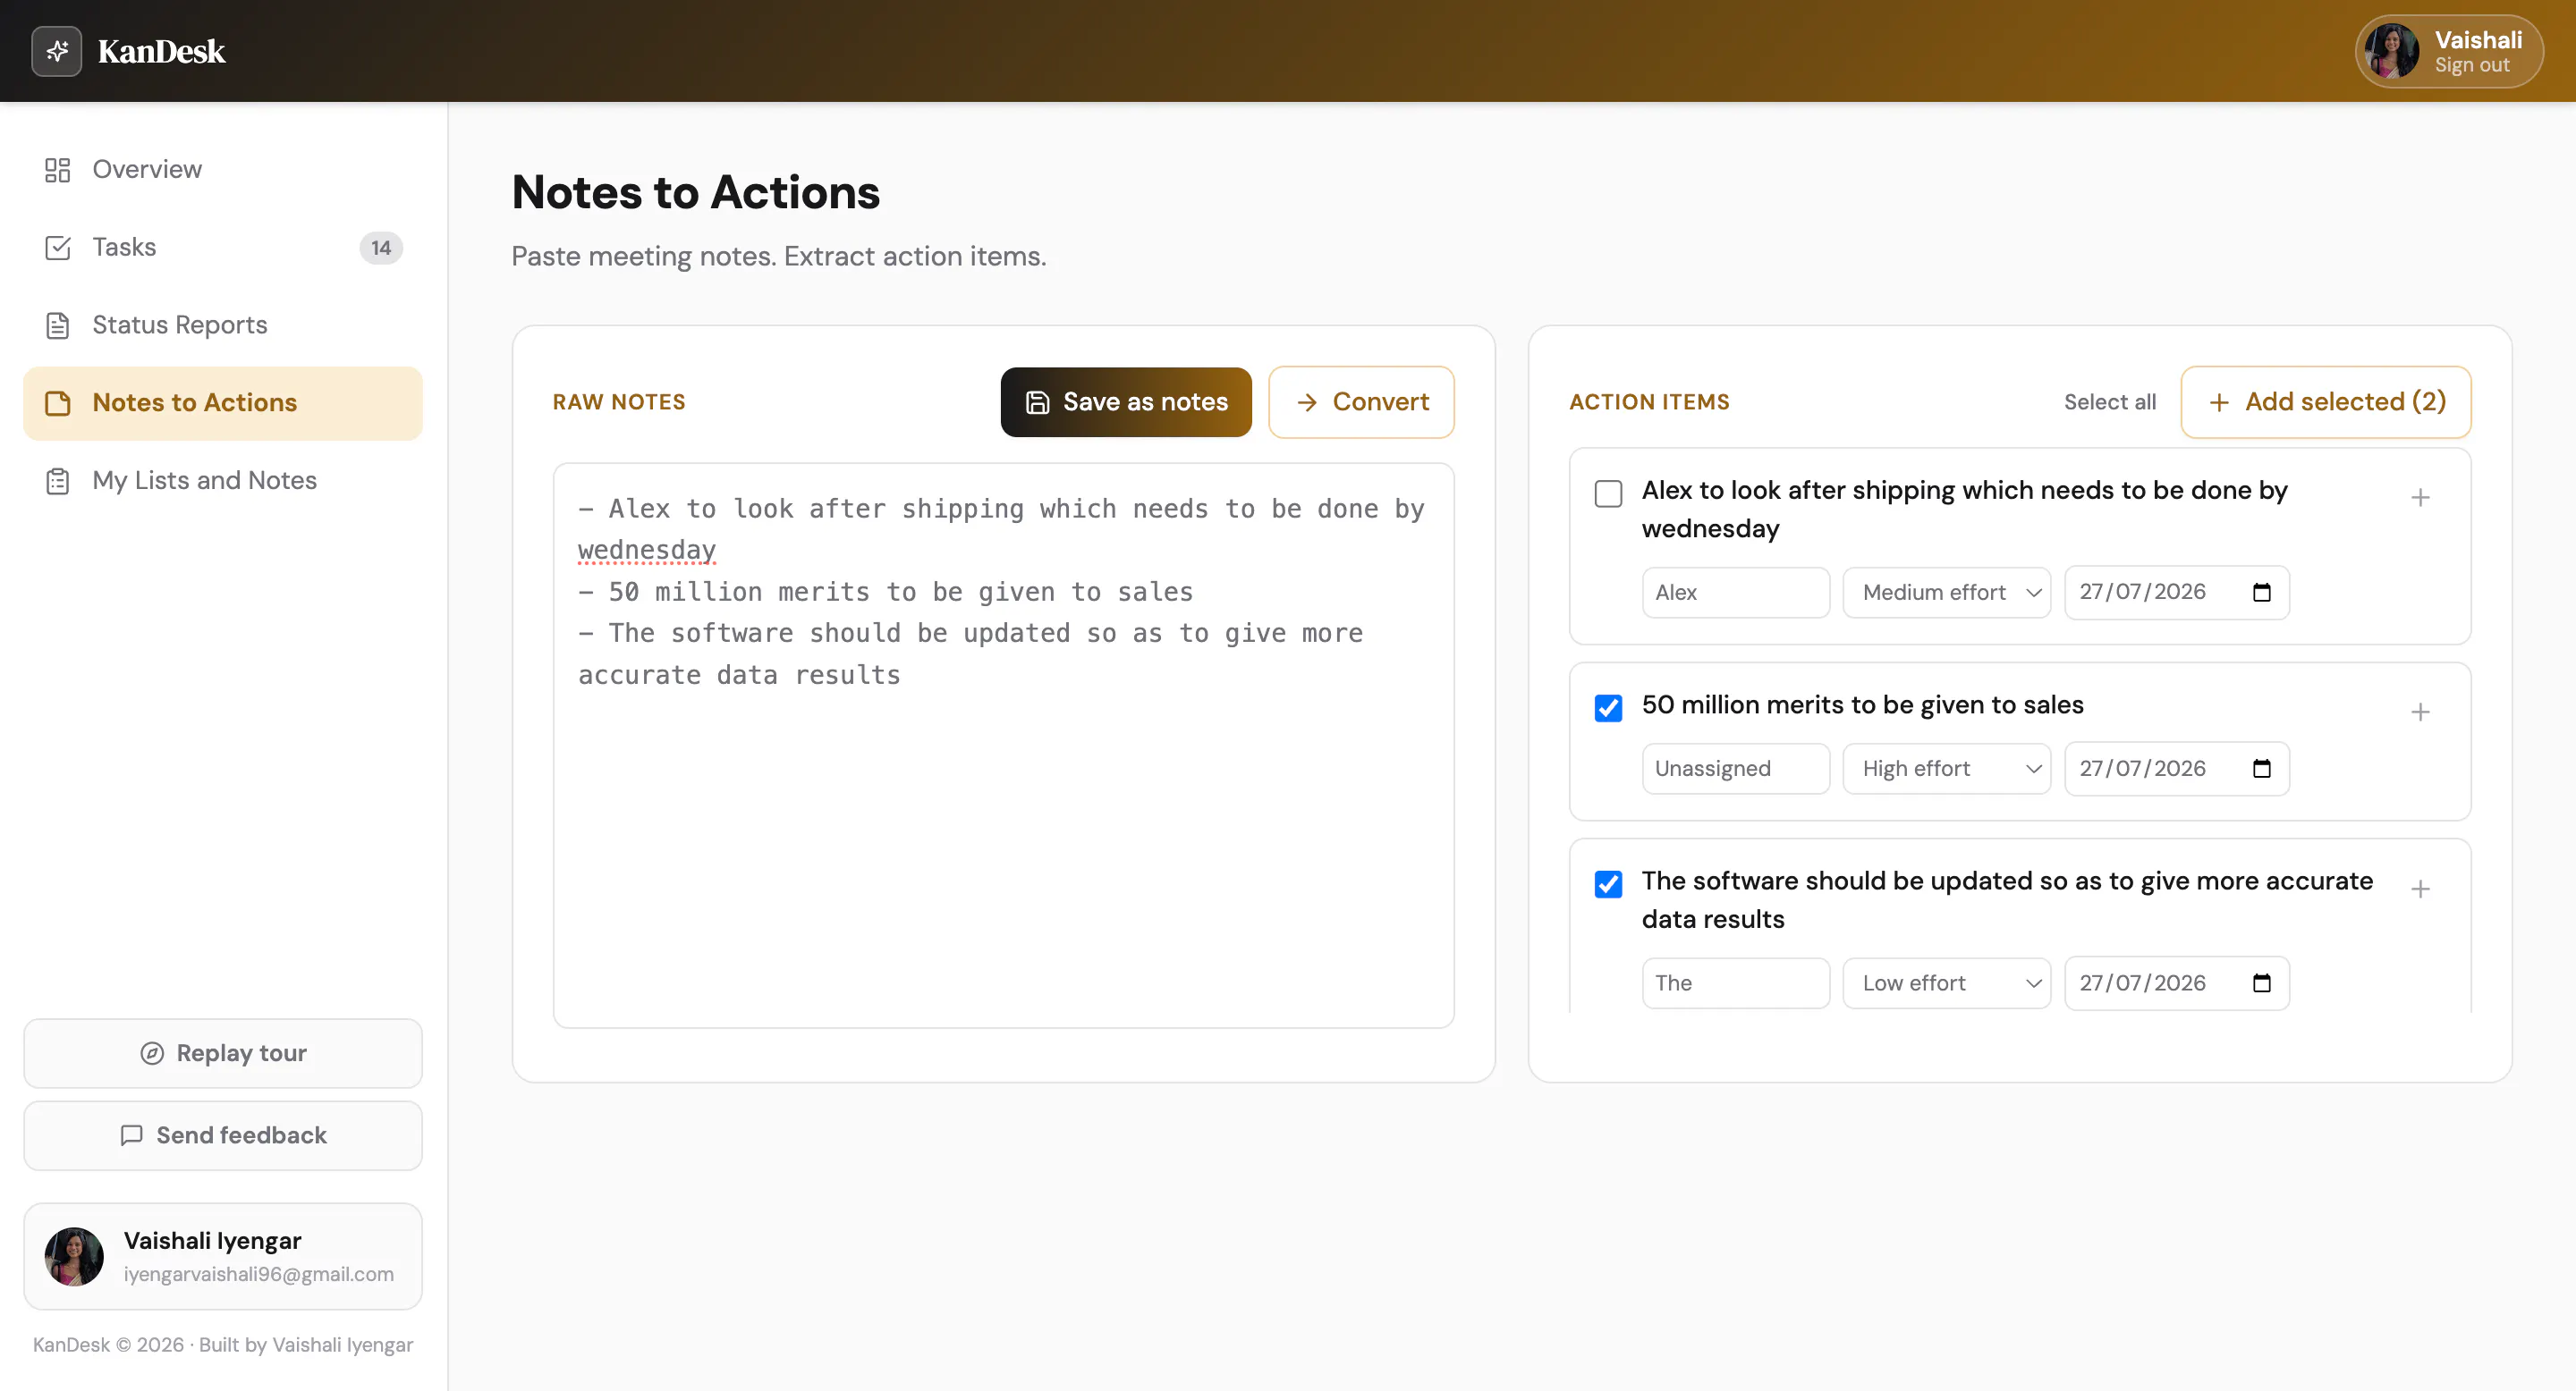
Task: Click the Vaishali Iyengar name in sidebar card
Action: tap(212, 1241)
